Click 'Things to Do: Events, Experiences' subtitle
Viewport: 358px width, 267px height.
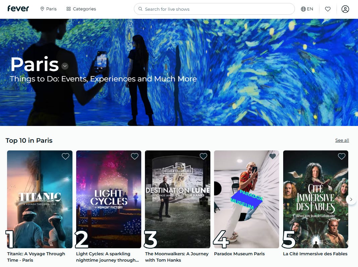pyautogui.click(x=103, y=79)
